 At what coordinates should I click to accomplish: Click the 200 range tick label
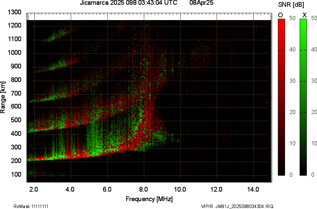pos(16,161)
